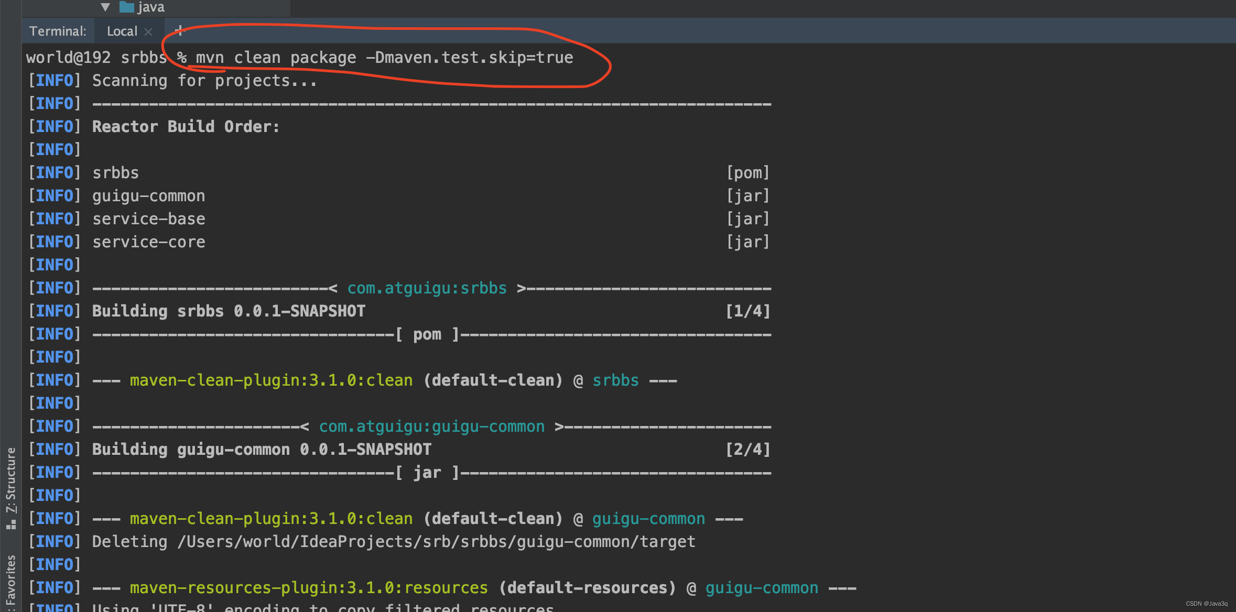The width and height of the screenshot is (1236, 612).
Task: Add a new terminal session tab
Action: pos(179,31)
